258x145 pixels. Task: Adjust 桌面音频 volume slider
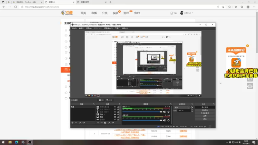pyautogui.click(x=142, y=120)
